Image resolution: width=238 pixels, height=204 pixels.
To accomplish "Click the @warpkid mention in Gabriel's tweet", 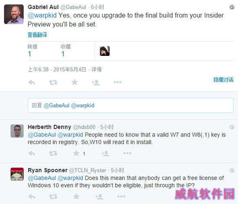I will 42,16.
